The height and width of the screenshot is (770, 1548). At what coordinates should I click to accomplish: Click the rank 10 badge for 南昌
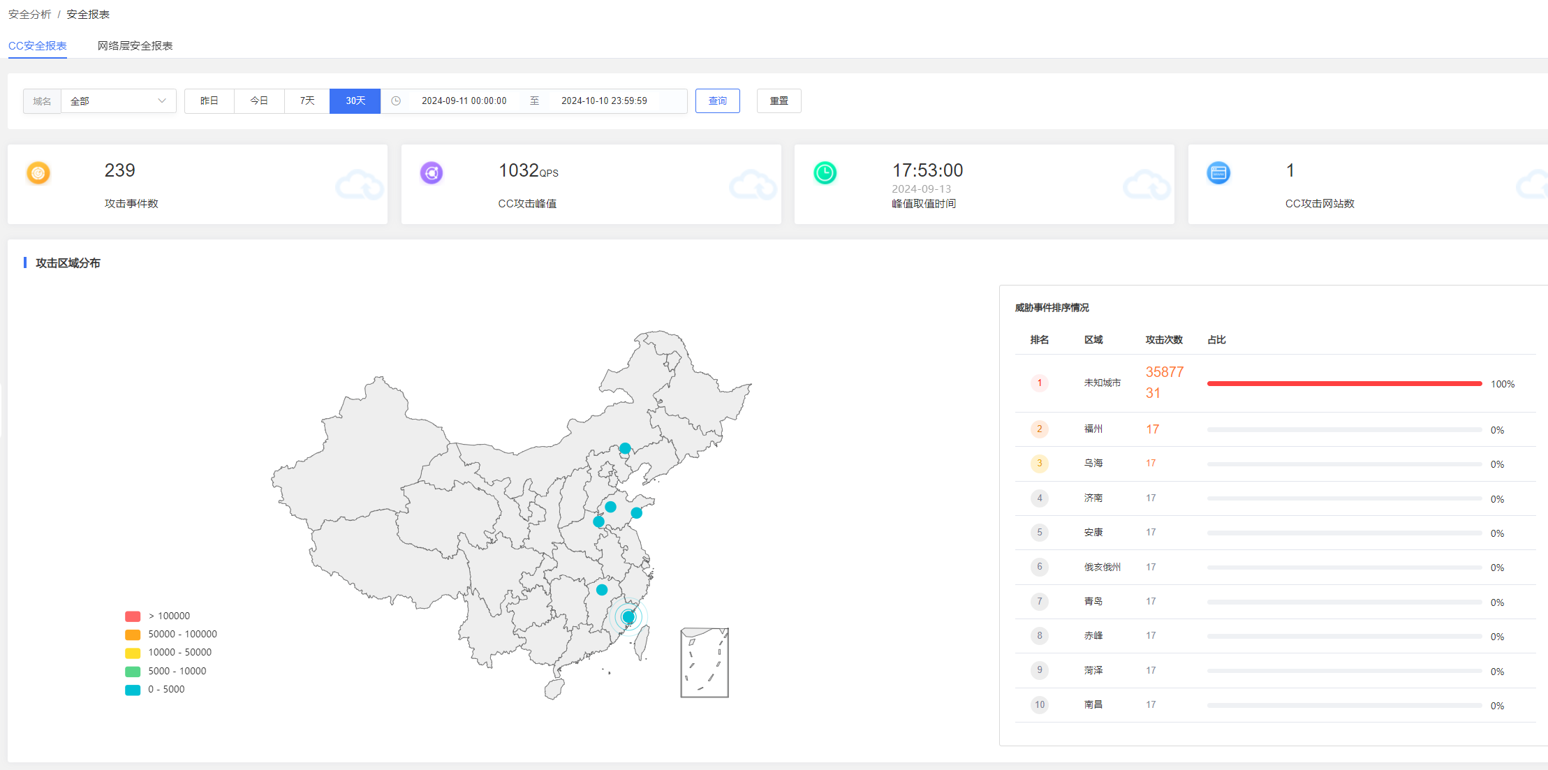click(x=1040, y=704)
